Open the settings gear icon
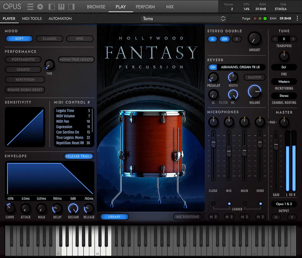Image resolution: width=302 pixels, height=258 pixels. pyautogui.click(x=40, y=6)
